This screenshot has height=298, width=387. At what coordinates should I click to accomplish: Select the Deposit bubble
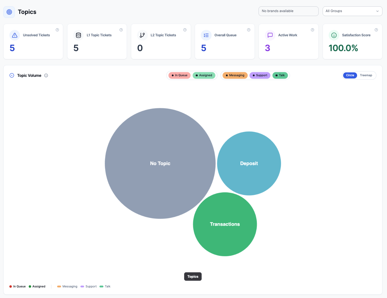(249, 163)
